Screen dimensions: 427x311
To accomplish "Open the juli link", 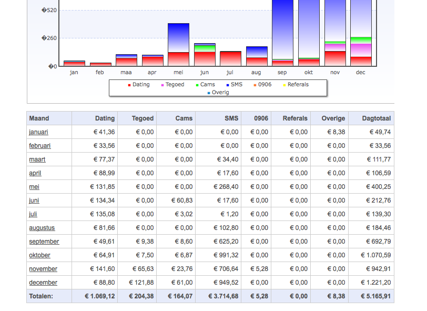I will [33, 214].
